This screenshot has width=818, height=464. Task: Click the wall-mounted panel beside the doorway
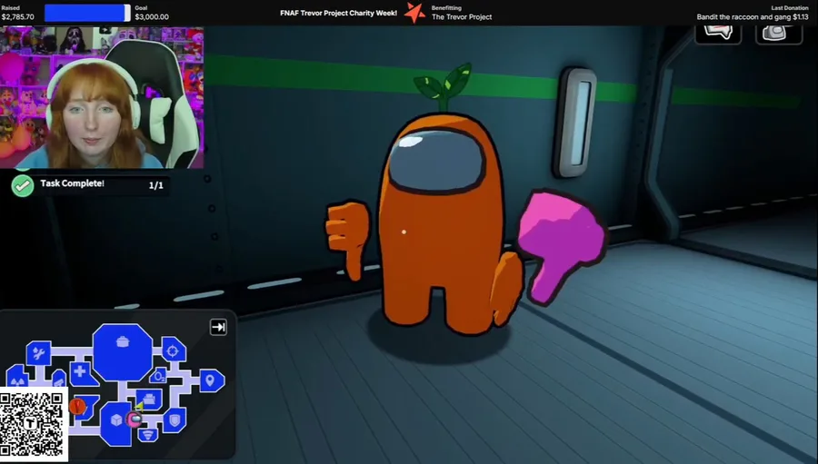pos(576,123)
